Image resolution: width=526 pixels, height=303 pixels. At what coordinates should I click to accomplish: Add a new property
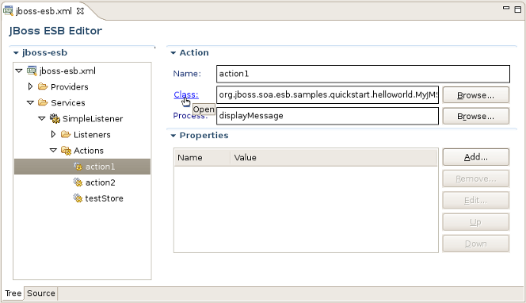coord(475,157)
